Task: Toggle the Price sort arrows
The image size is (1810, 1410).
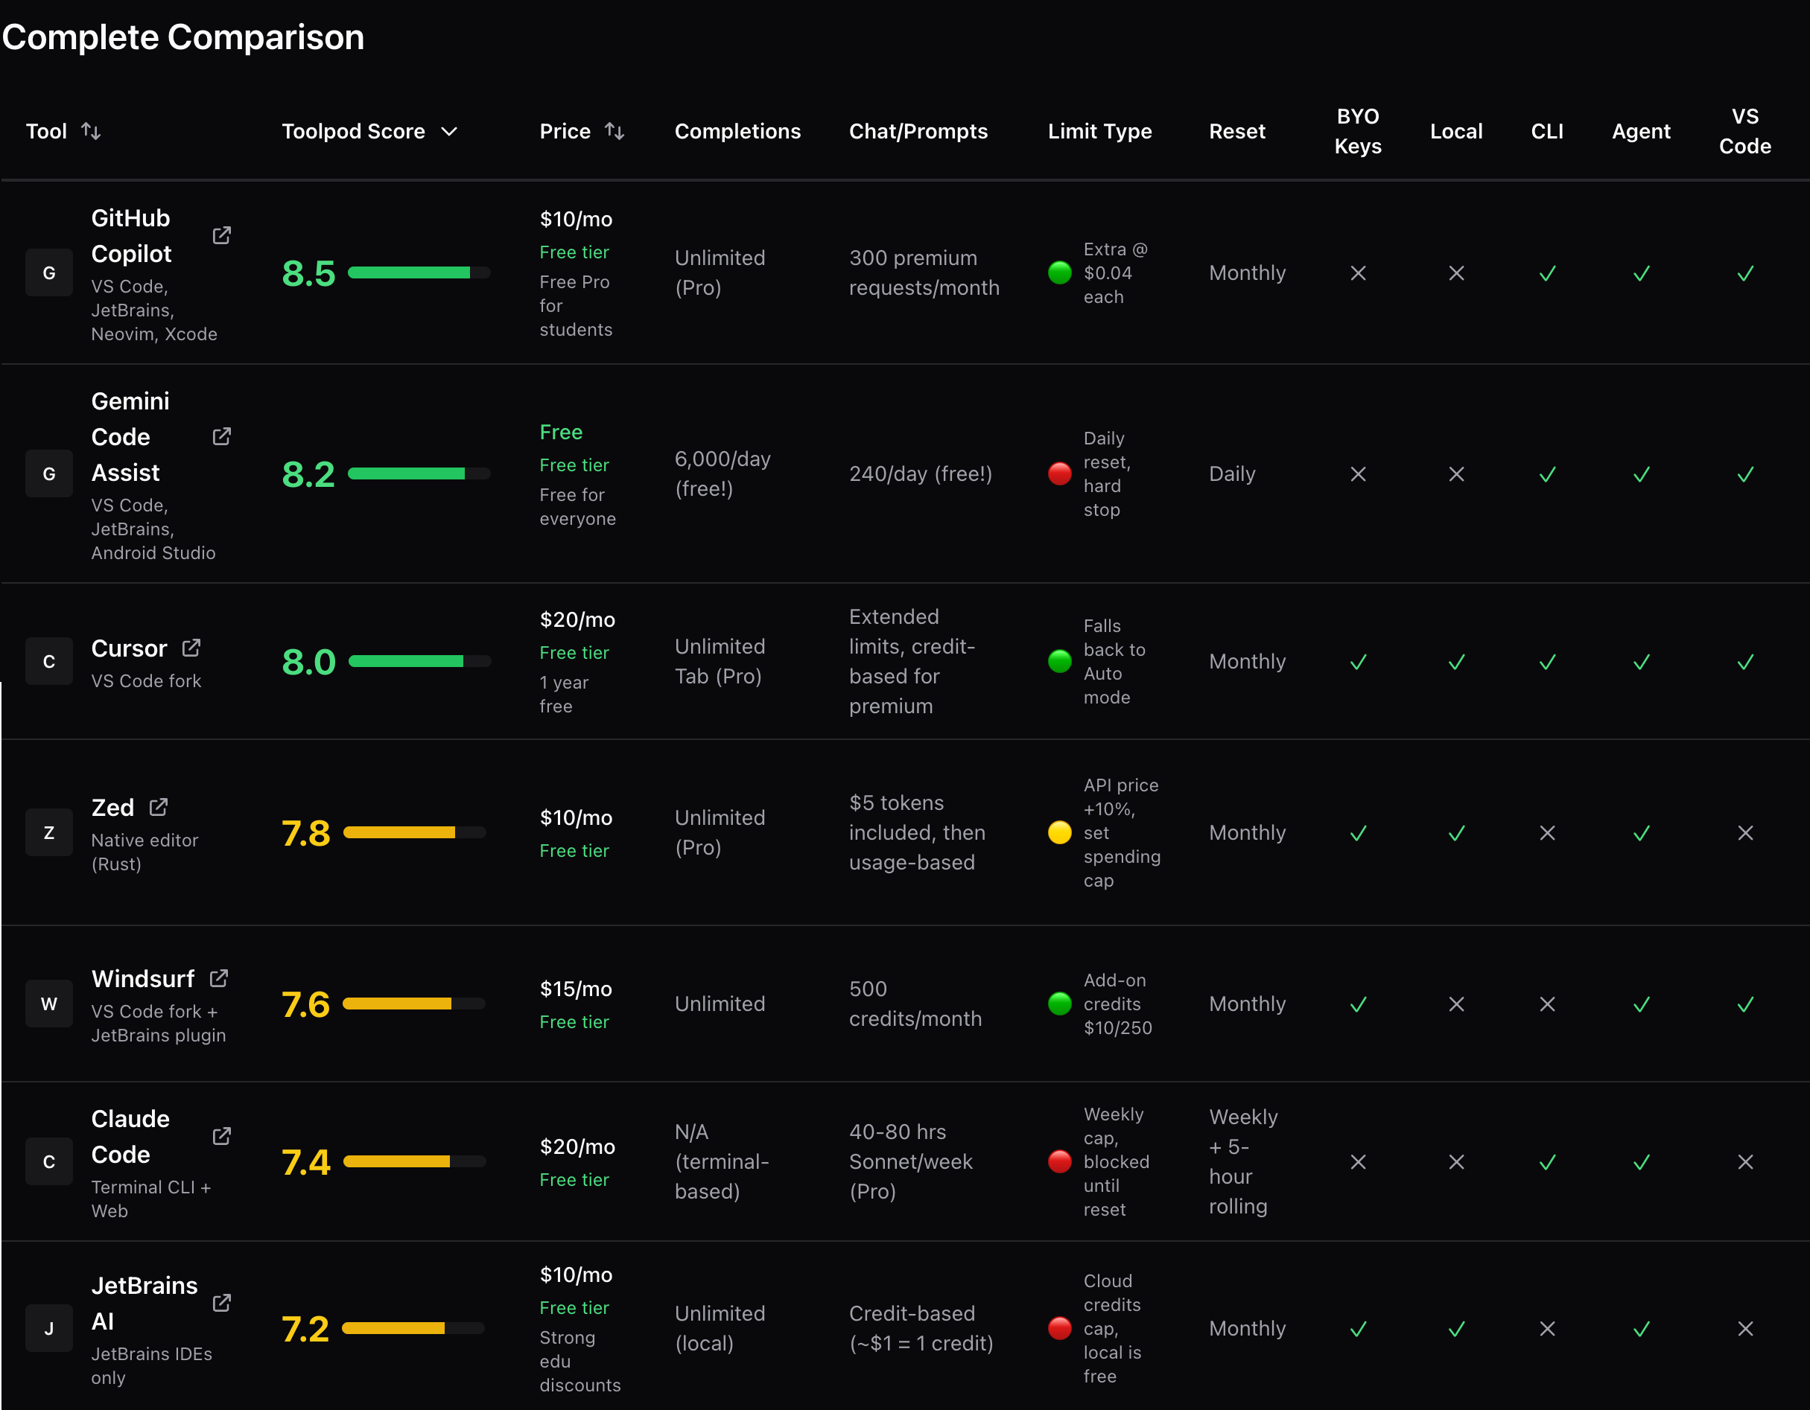Action: pyautogui.click(x=615, y=131)
